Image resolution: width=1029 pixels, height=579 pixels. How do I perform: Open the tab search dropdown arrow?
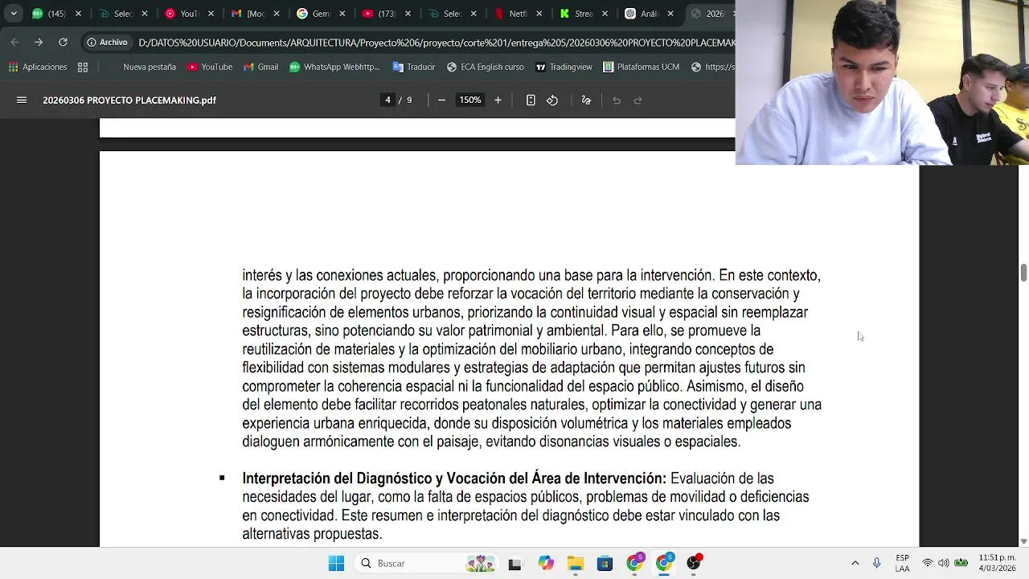14,14
